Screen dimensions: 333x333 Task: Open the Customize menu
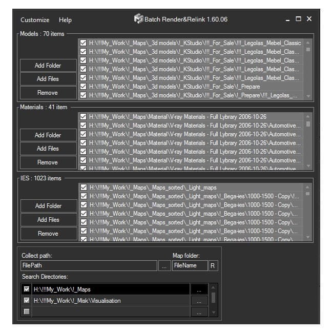[35, 20]
